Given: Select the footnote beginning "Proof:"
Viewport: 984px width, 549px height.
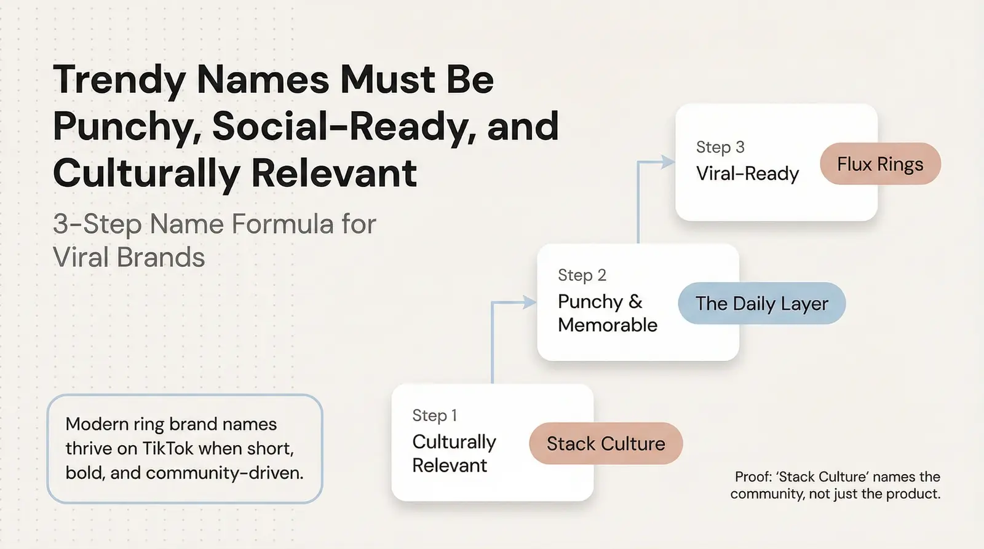Looking at the screenshot, I should coord(836,485).
